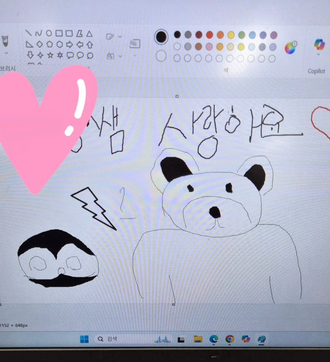Click the line Size icon
This screenshot has height=362, width=330.
[135, 44]
